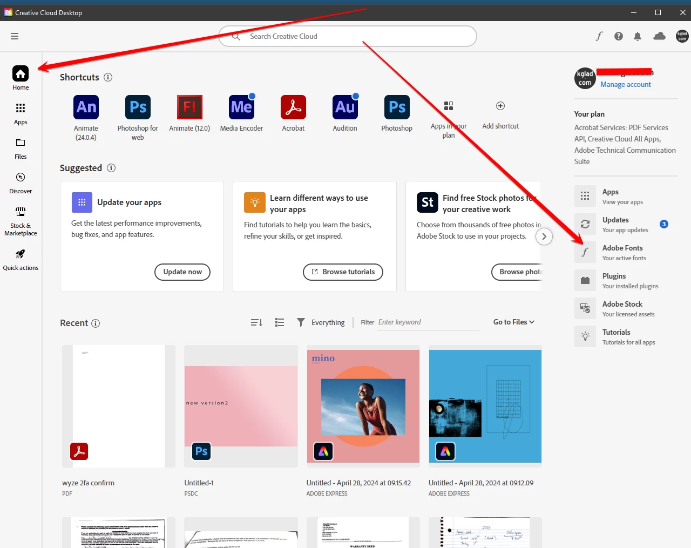Launch Acrobat shortcut
This screenshot has width=691, height=548.
point(293,107)
